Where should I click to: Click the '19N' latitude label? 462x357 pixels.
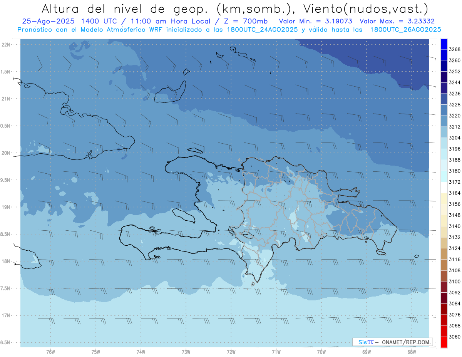click(x=6, y=207)
